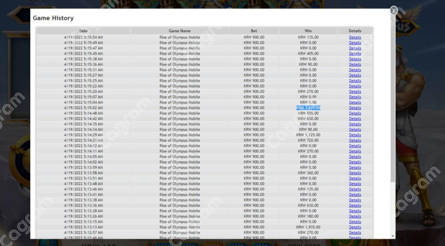Click the highlighted KRW 2,295.00 win cell
The width and height of the screenshot is (445, 246).
[x=308, y=108]
